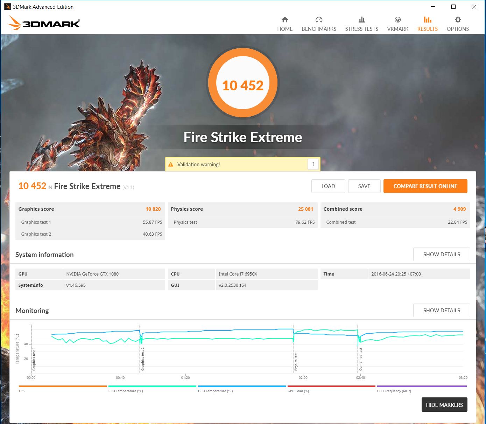Open Benchmarks via the gauge icon
The width and height of the screenshot is (486, 424).
point(319,20)
